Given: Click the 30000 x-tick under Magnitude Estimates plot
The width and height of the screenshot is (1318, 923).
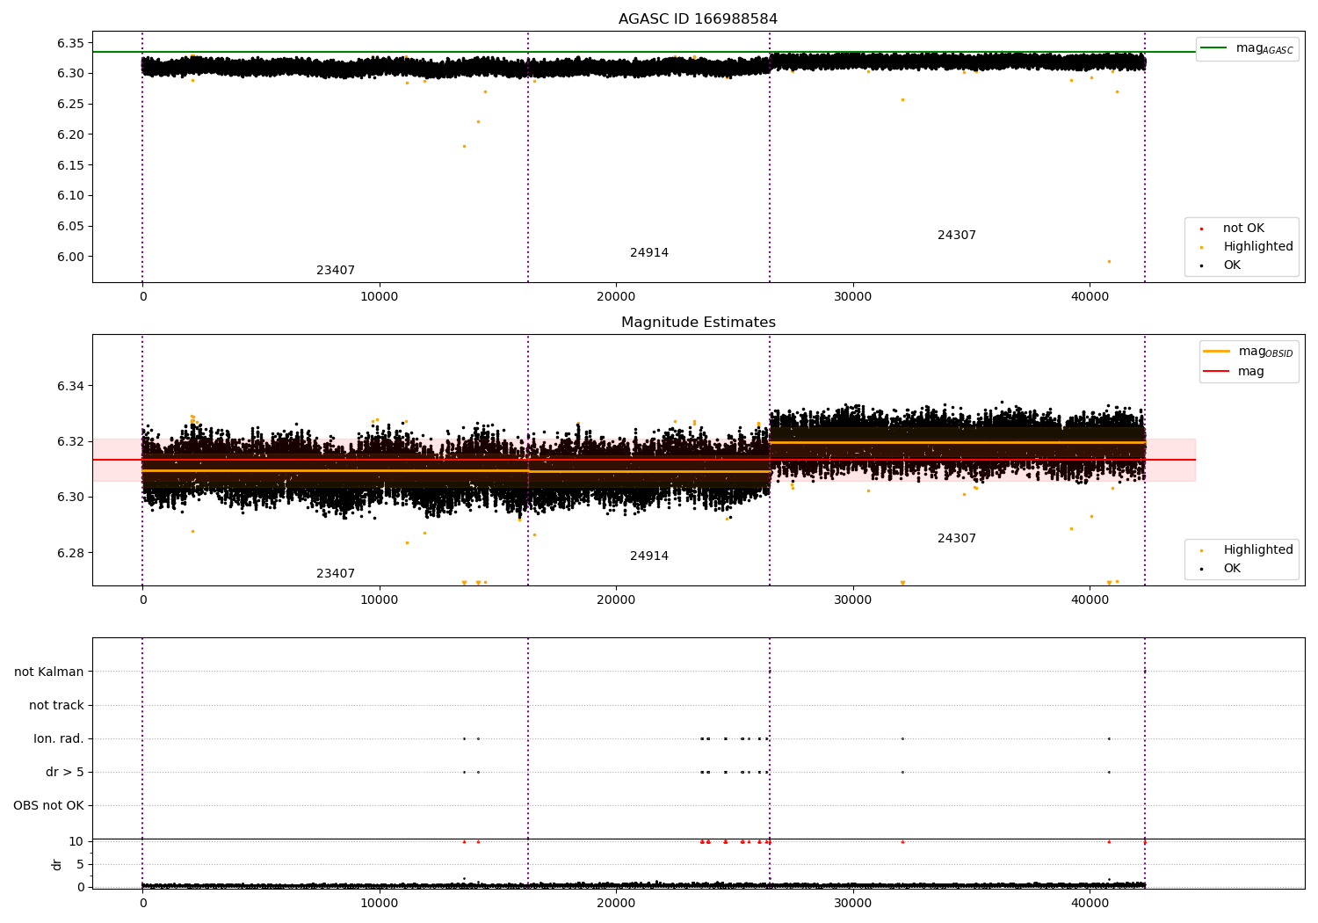Looking at the screenshot, I should [x=853, y=601].
